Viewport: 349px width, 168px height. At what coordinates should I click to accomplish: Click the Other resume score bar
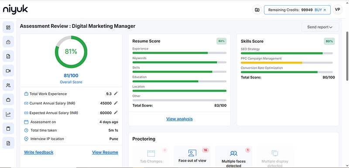pos(179,100)
